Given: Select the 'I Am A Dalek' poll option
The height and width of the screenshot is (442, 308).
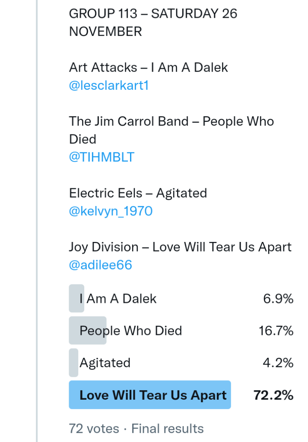Looking at the screenshot, I should point(117,299).
